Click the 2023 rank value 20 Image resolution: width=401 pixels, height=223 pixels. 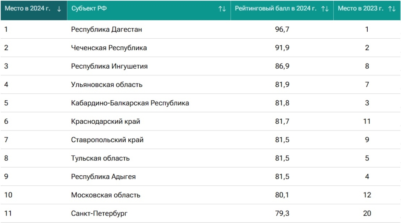point(367,213)
